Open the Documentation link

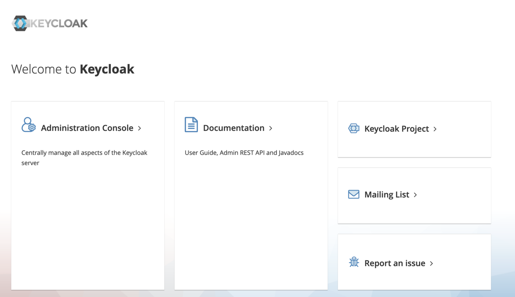[234, 128]
